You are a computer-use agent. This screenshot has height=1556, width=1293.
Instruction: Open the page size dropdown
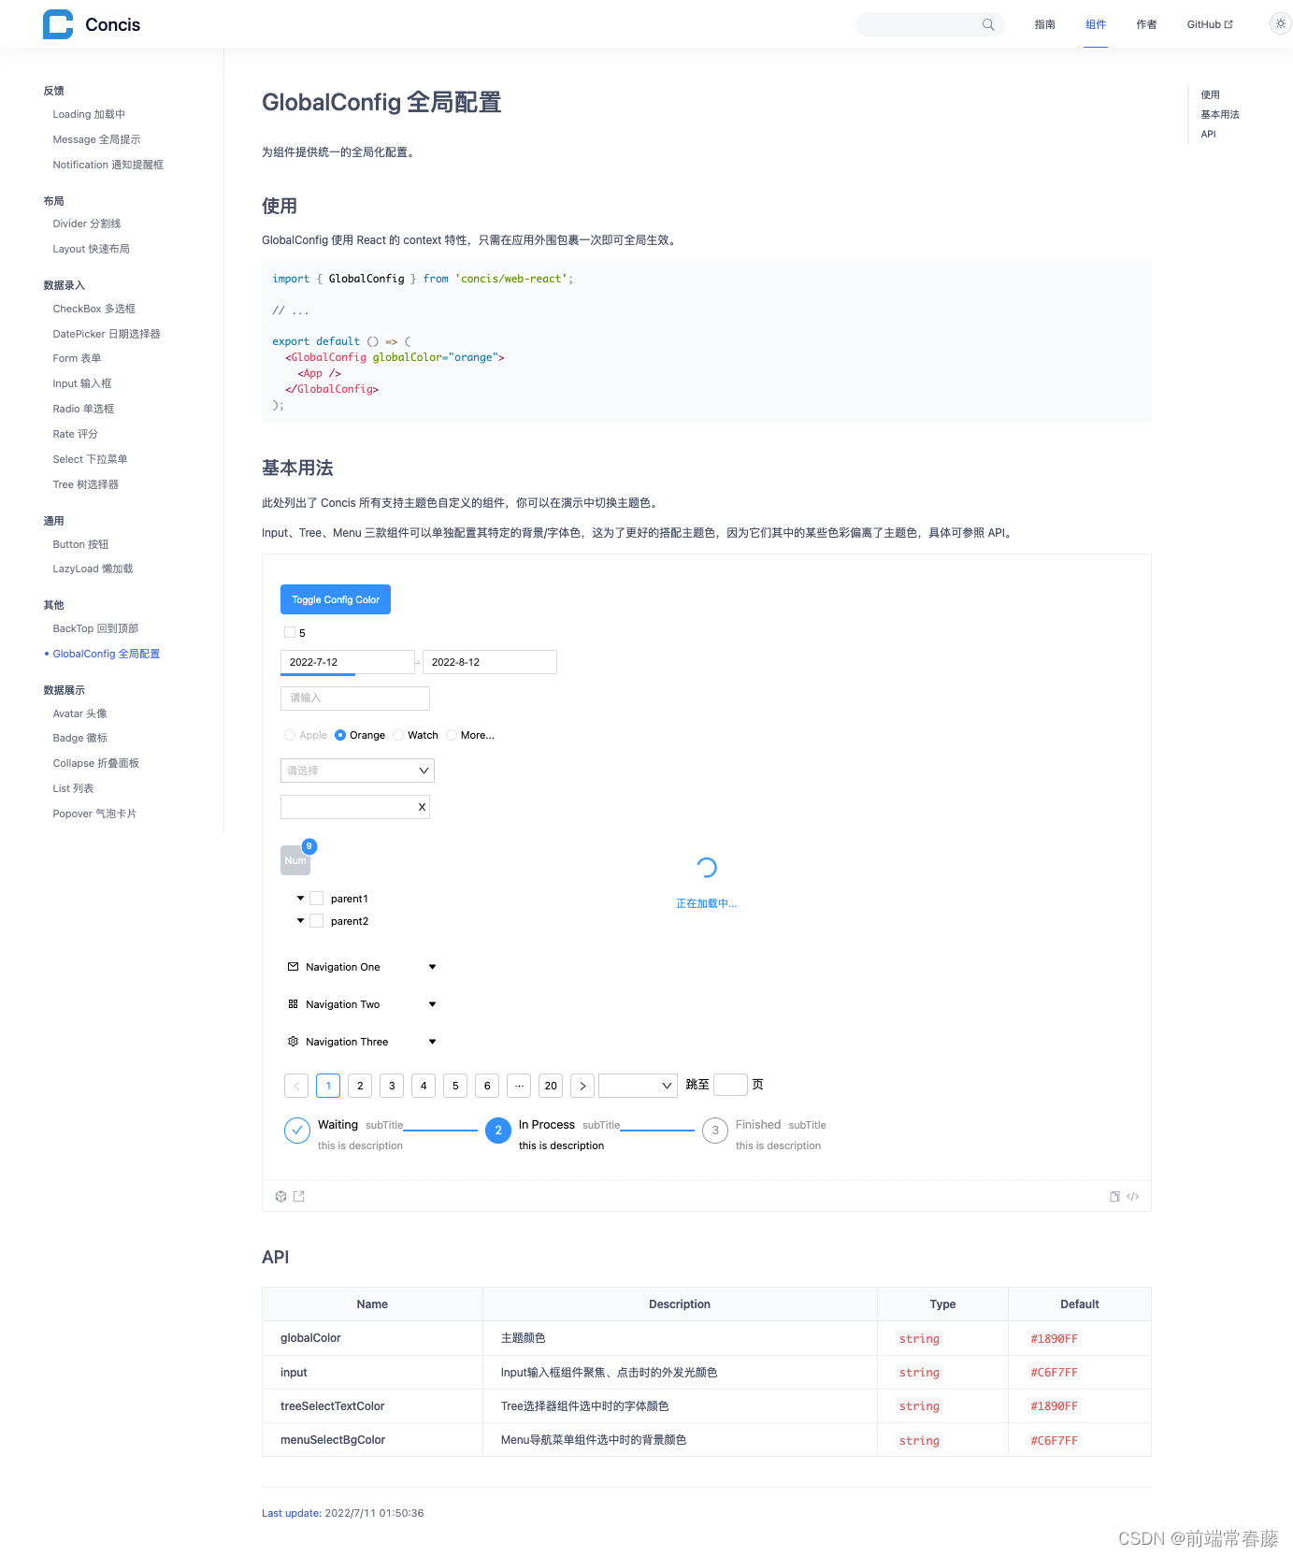click(x=638, y=1086)
